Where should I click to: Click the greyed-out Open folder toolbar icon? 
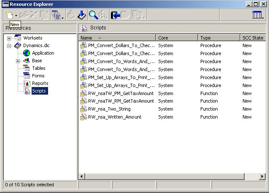point(24,15)
